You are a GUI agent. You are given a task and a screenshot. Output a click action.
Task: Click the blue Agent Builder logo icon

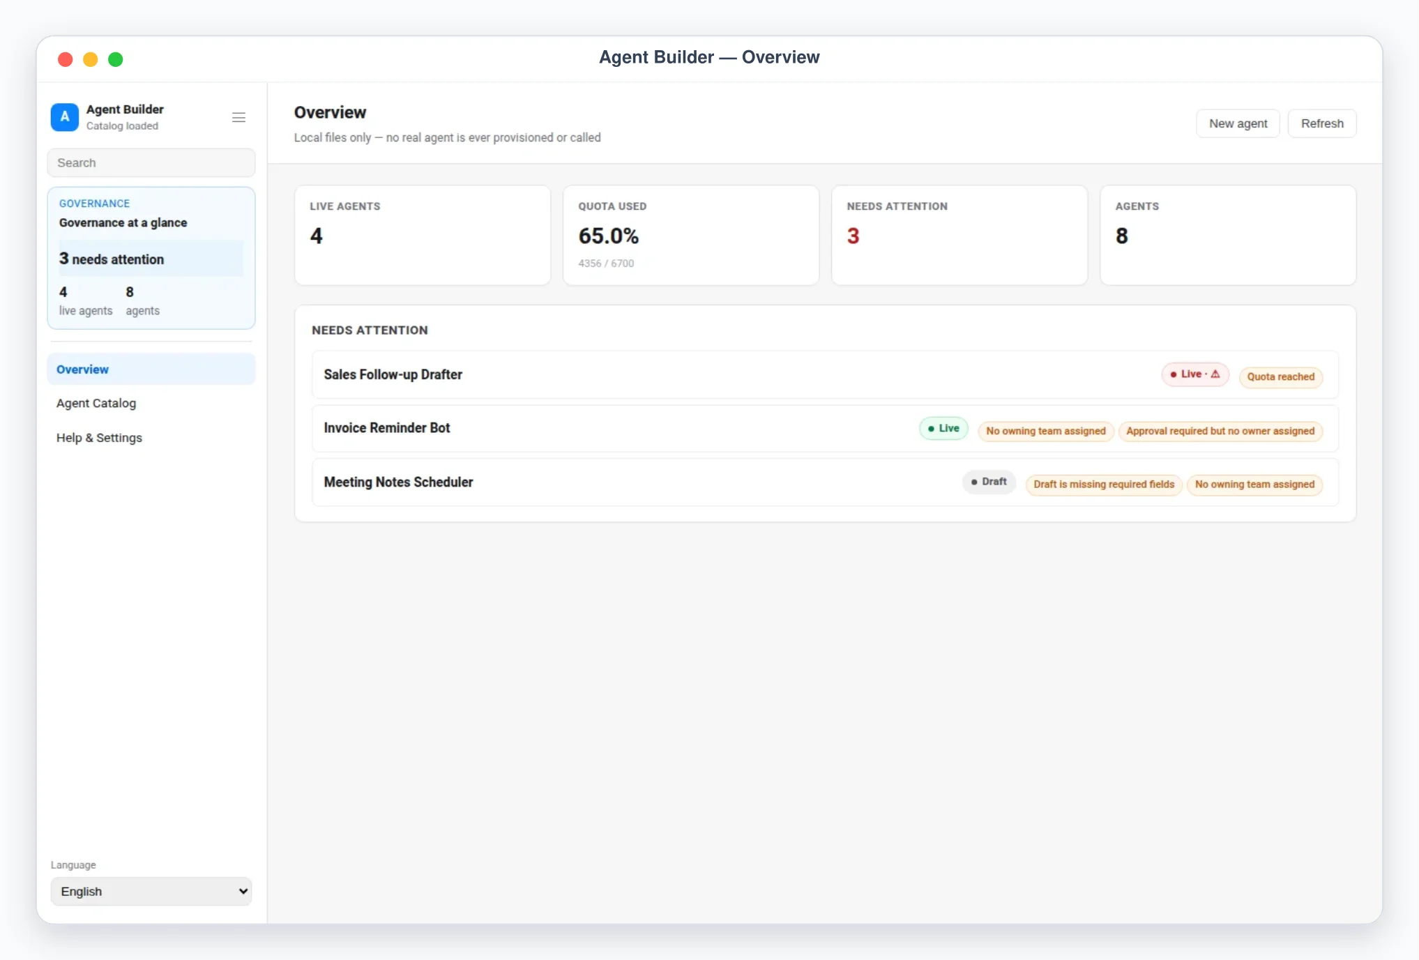pos(65,117)
